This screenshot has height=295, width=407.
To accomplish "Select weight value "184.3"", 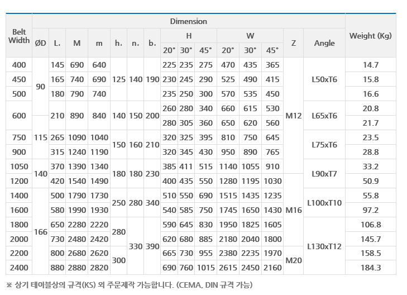I will [370, 268].
